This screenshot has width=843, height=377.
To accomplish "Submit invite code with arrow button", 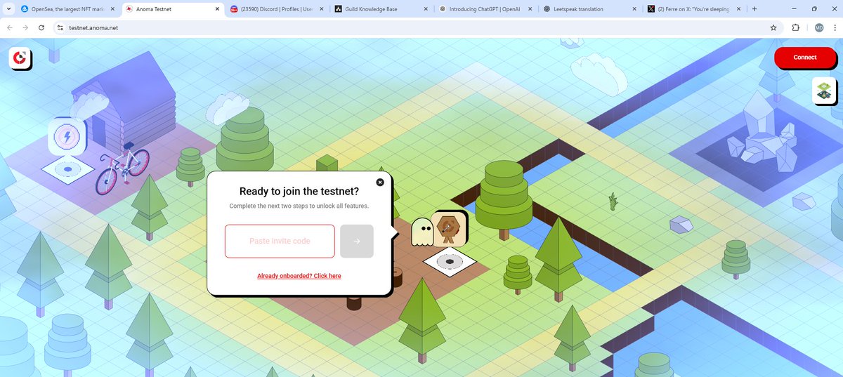I will point(357,242).
